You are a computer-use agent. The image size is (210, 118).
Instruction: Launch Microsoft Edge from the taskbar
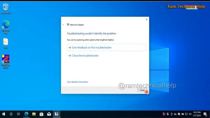click(26, 114)
